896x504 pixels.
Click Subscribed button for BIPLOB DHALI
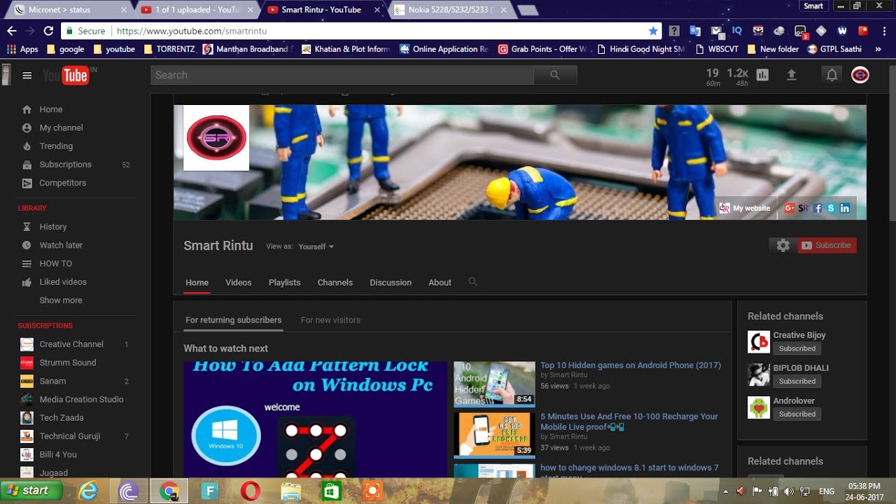tap(797, 381)
